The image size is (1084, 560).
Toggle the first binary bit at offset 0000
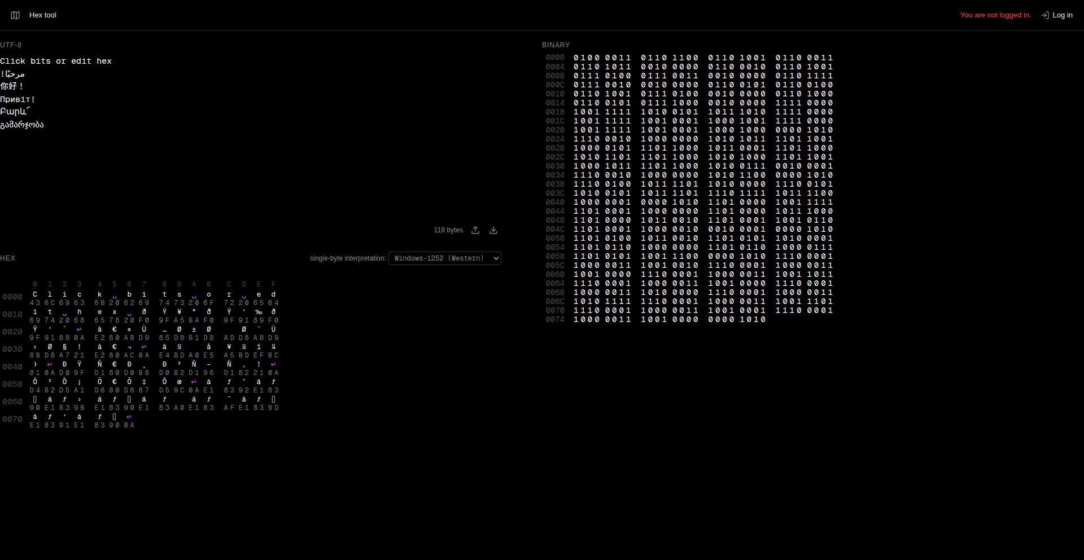click(x=576, y=57)
